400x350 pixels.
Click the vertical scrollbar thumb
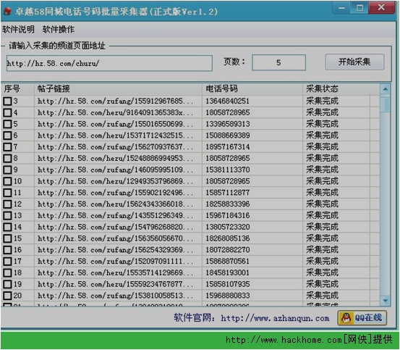coord(386,104)
